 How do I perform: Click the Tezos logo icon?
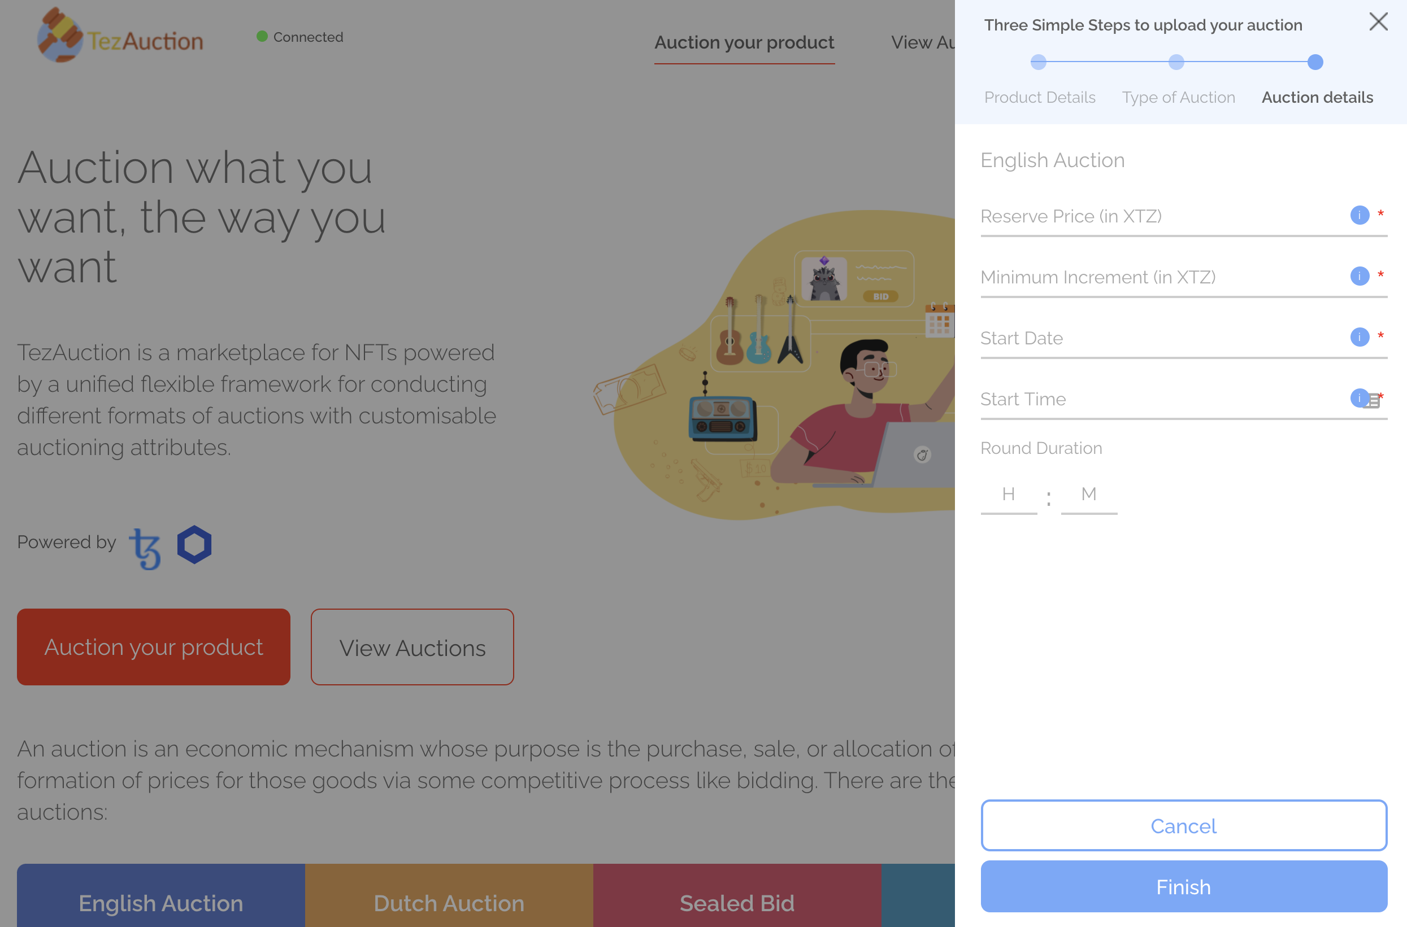[145, 548]
